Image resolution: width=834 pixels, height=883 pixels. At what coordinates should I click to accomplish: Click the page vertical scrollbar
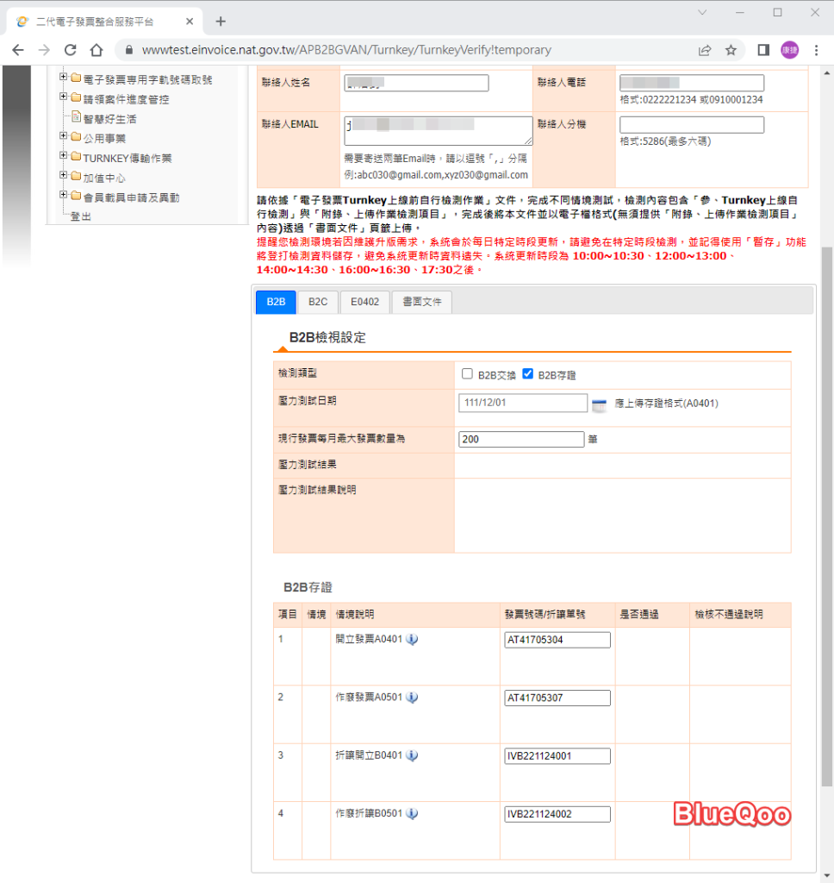[x=827, y=517]
